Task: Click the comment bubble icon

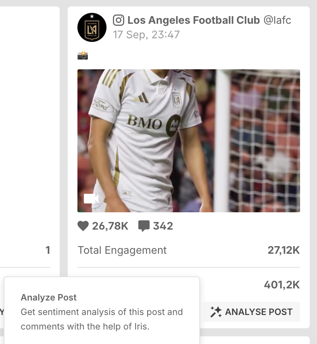Action: tap(144, 226)
